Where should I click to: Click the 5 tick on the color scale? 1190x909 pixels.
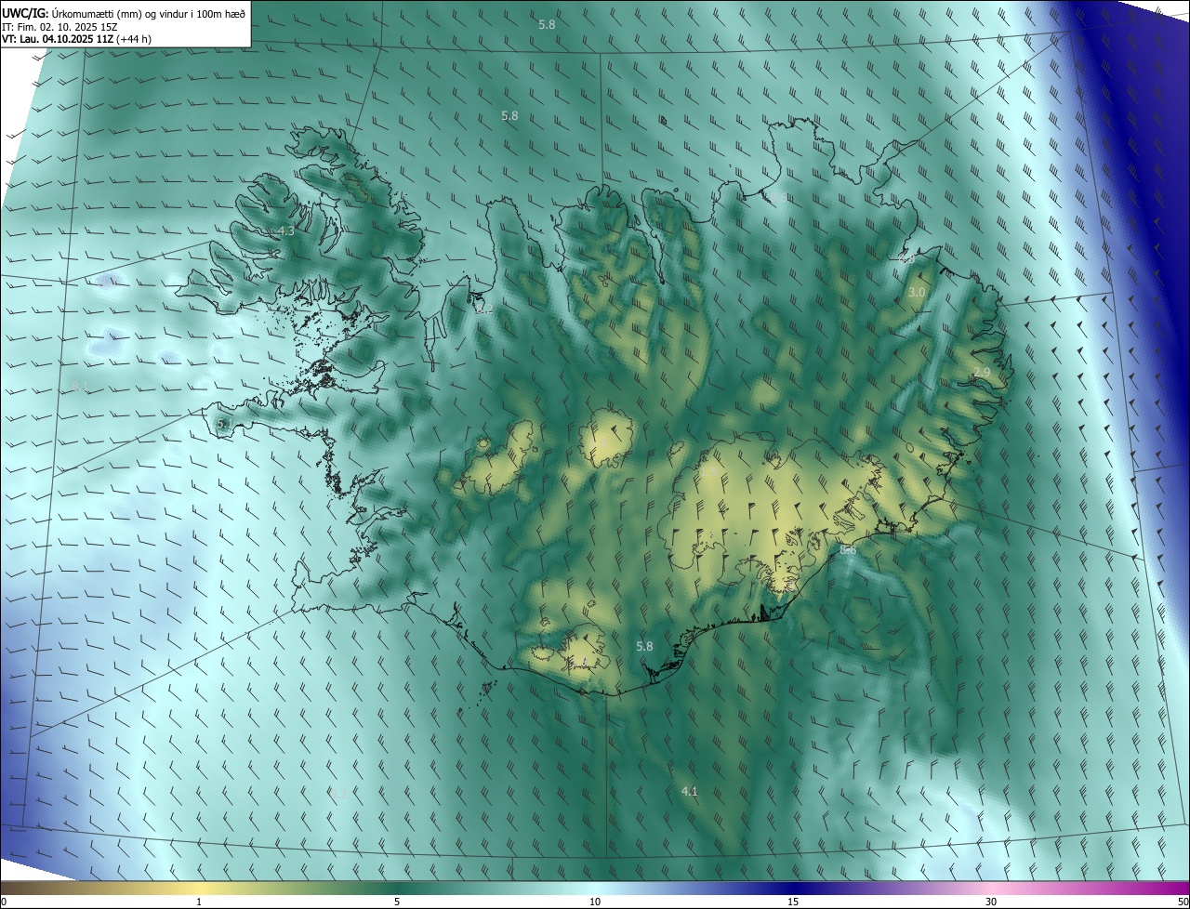click(x=397, y=902)
